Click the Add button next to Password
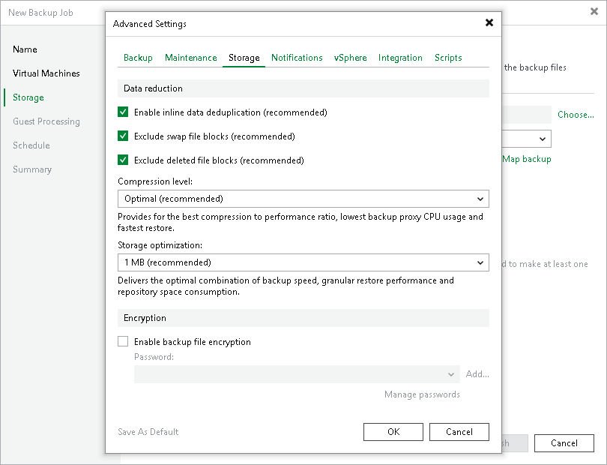 coord(477,373)
